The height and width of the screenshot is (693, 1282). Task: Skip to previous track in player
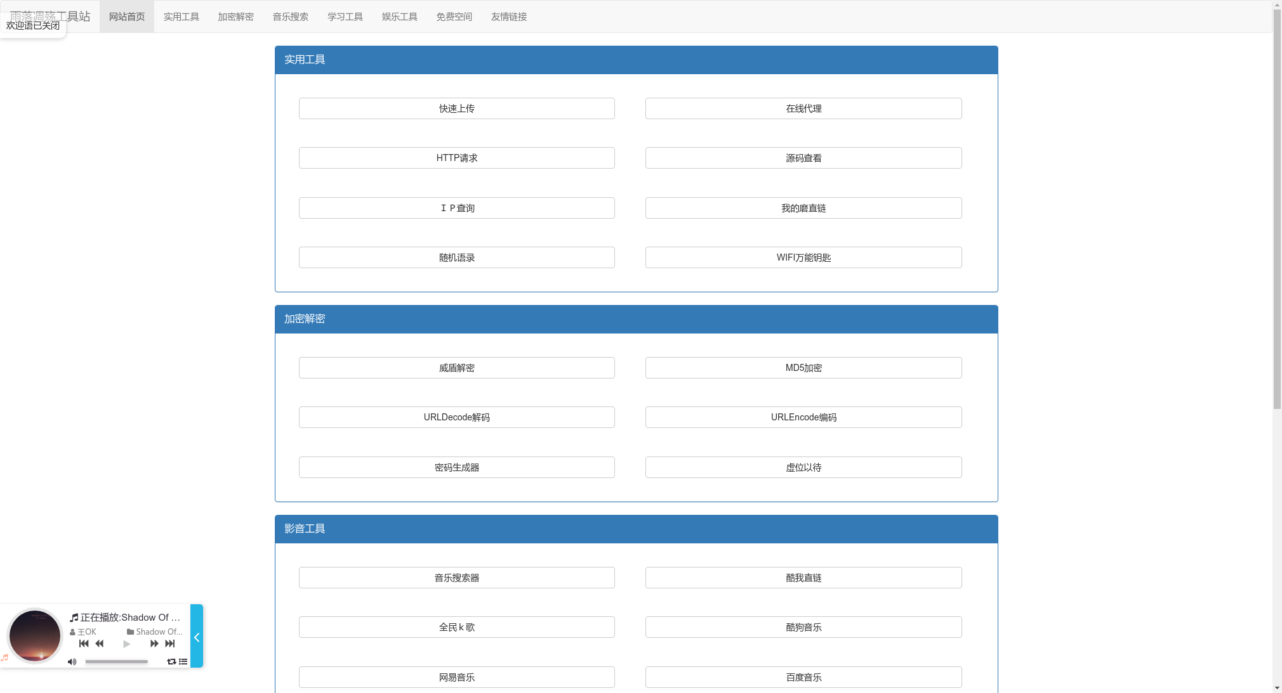(x=84, y=644)
